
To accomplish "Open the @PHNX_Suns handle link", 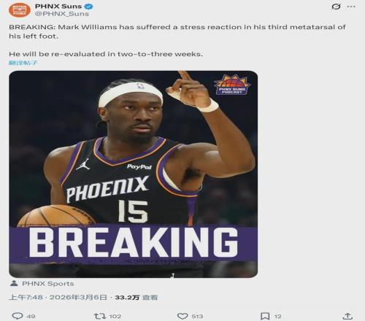I will point(62,14).
